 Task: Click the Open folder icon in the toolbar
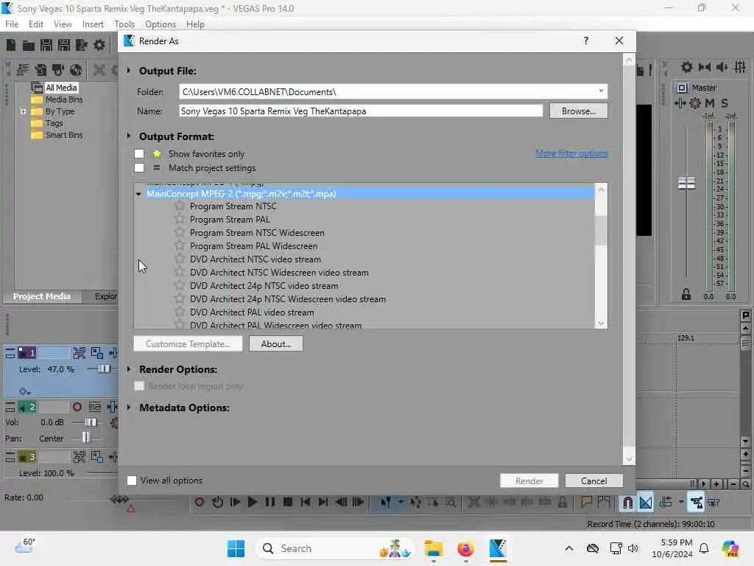[29, 46]
